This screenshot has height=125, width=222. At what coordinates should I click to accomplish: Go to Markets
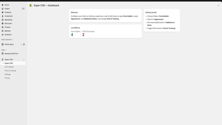coord(7,31)
